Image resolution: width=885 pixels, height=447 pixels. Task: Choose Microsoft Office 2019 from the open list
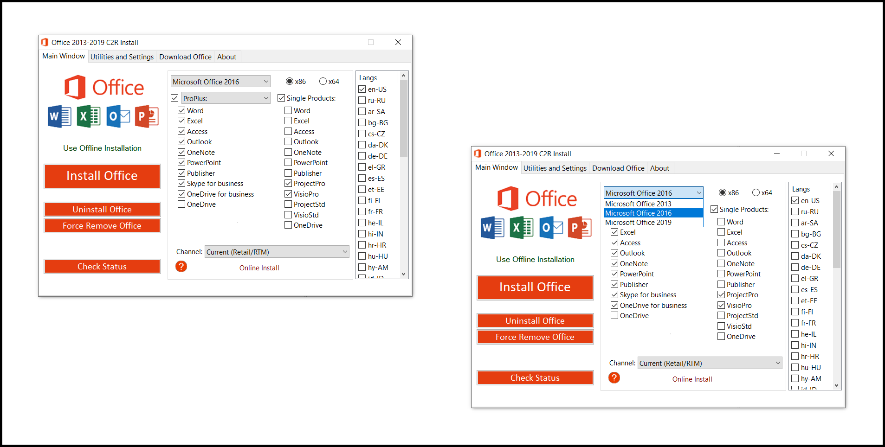653,223
